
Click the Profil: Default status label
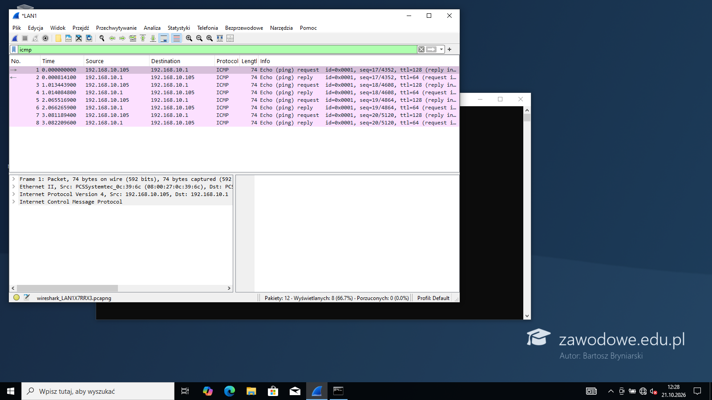[433, 298]
